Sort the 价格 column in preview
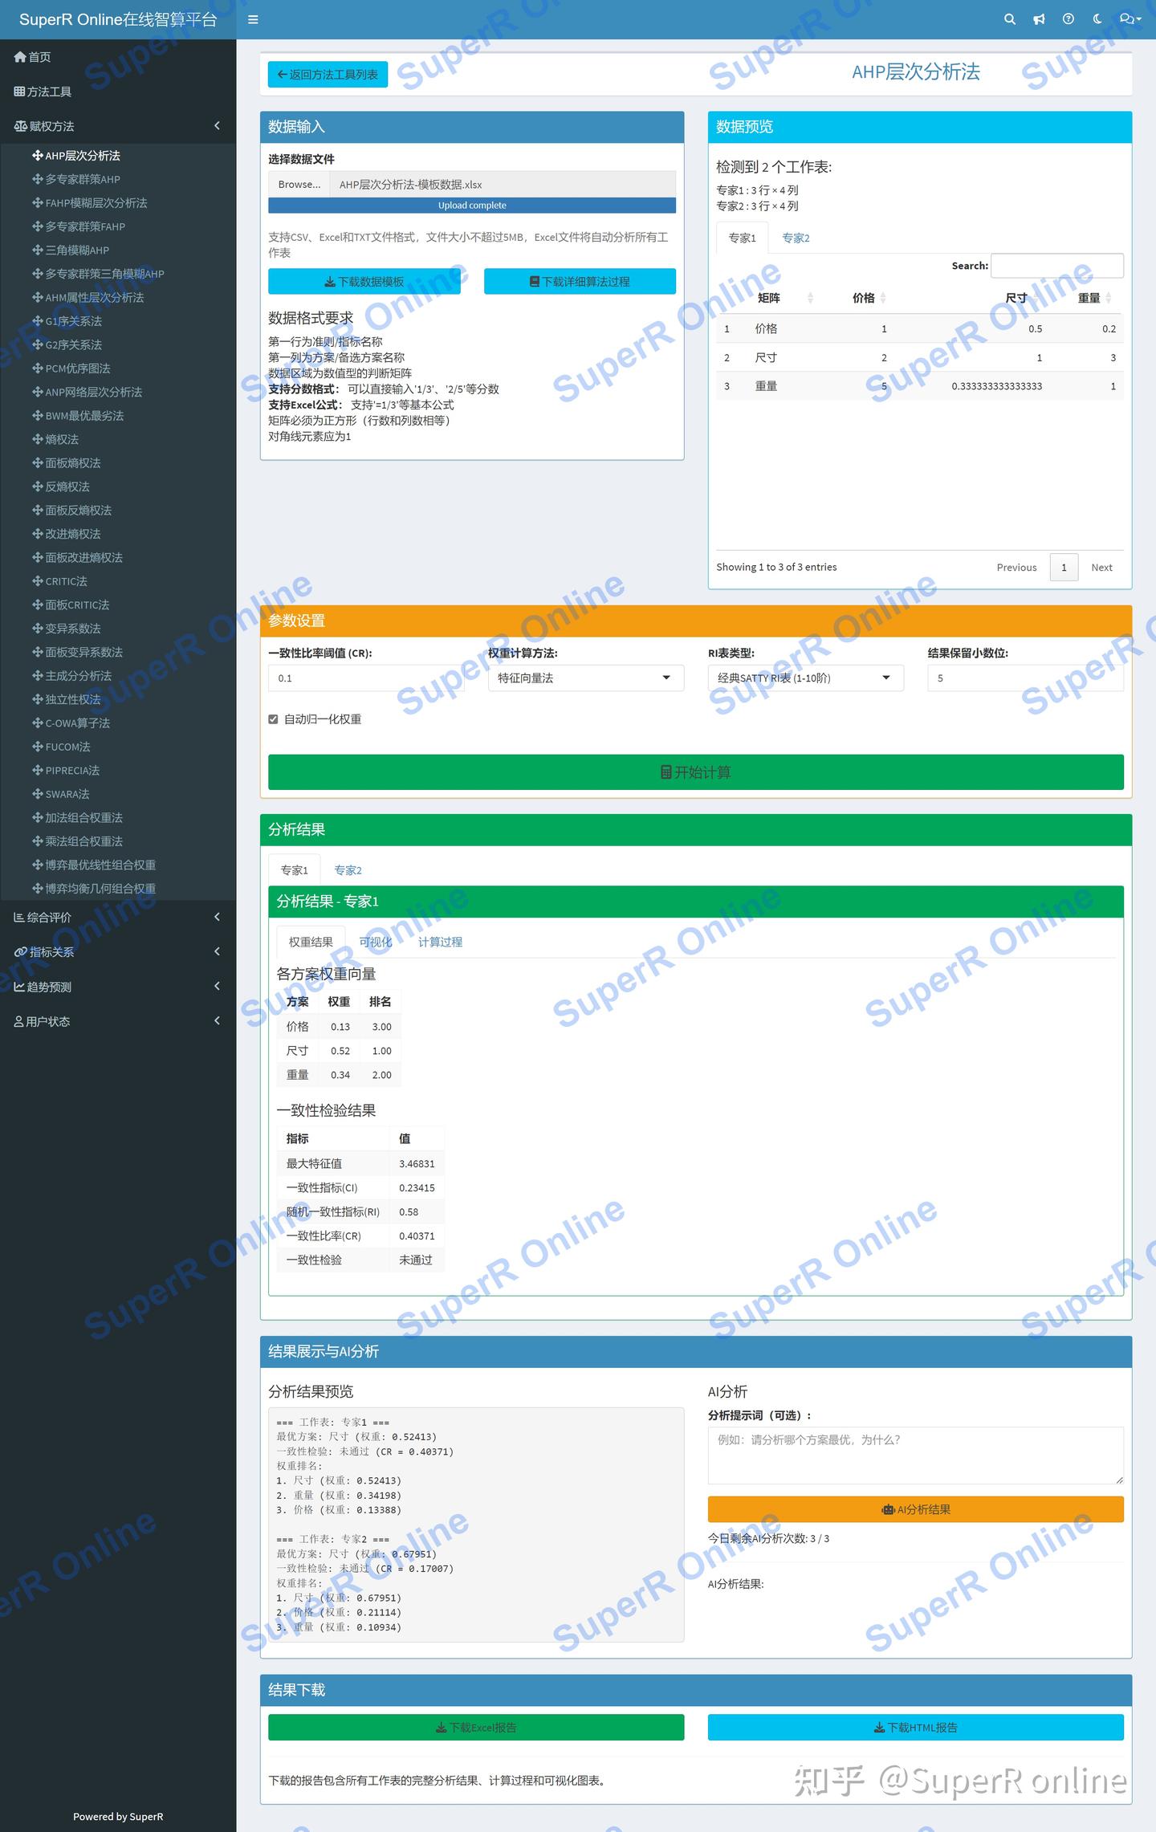 [x=864, y=298]
